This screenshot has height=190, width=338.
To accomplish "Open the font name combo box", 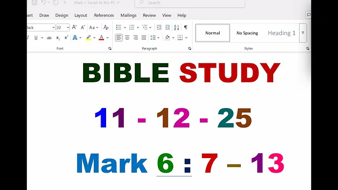I will pos(41,27).
